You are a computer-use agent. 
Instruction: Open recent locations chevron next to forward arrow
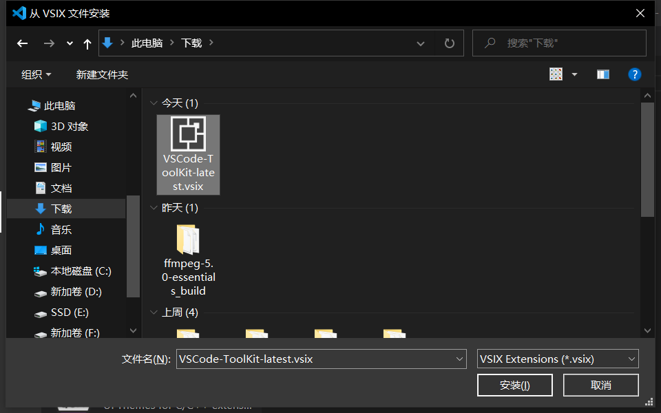(x=70, y=43)
